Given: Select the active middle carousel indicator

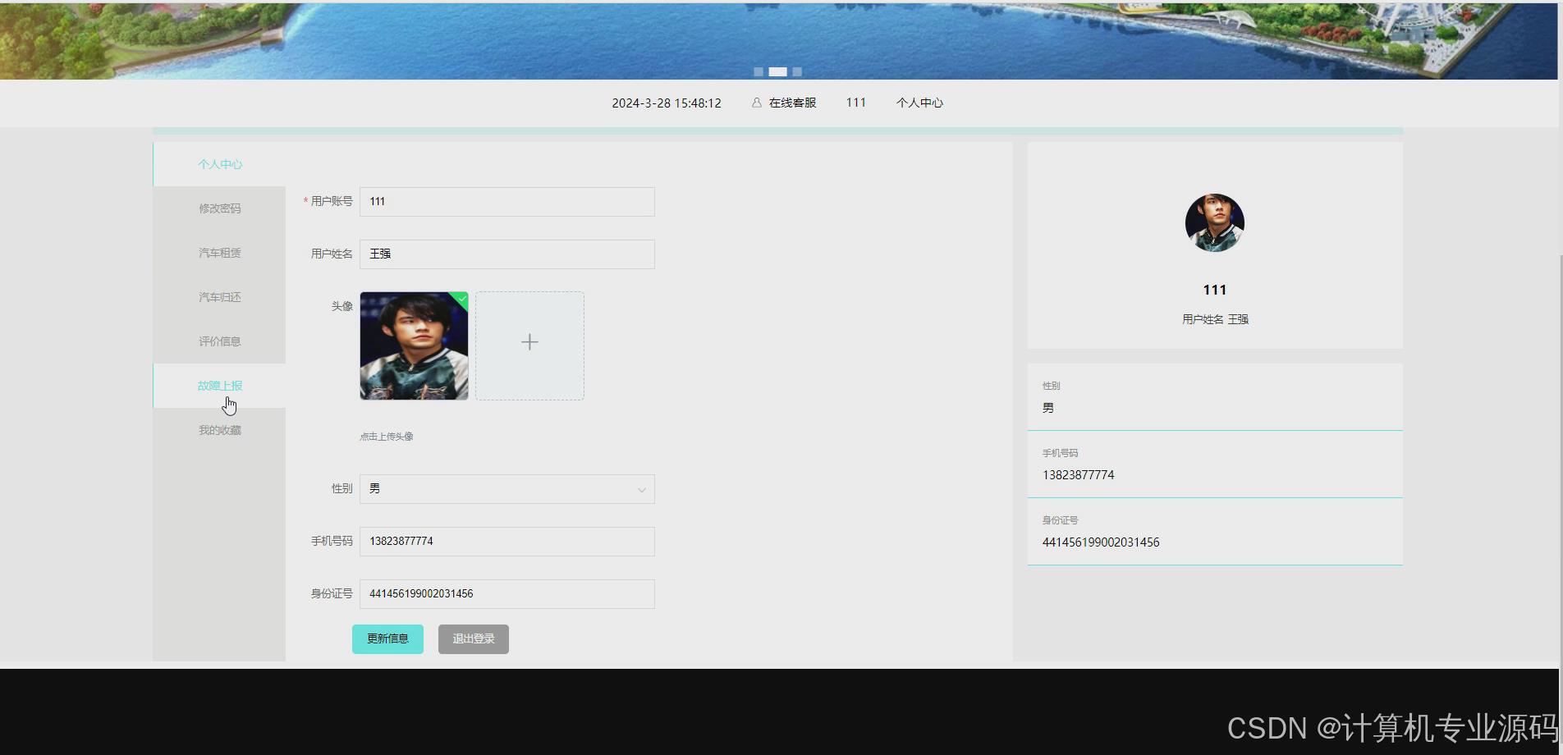Looking at the screenshot, I should click(777, 71).
